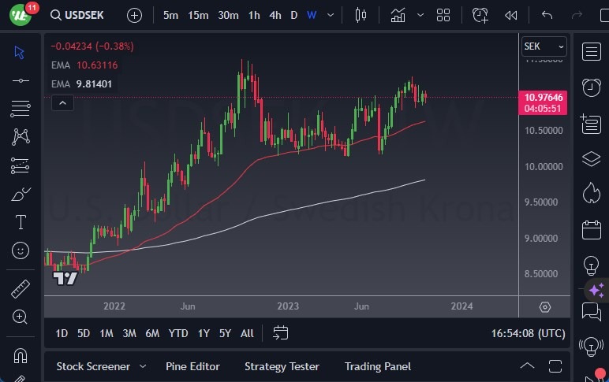This screenshot has height=382, width=609.
Task: Open the emoji icons tool
Action: pyautogui.click(x=21, y=250)
